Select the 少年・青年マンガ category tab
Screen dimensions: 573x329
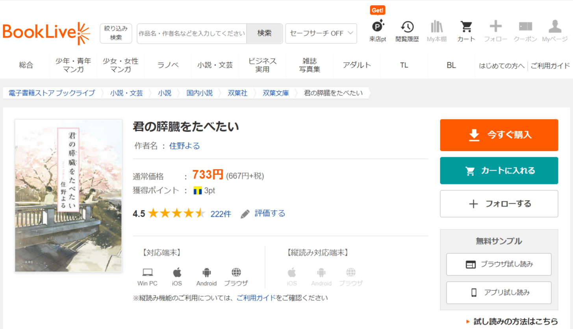[x=73, y=65]
